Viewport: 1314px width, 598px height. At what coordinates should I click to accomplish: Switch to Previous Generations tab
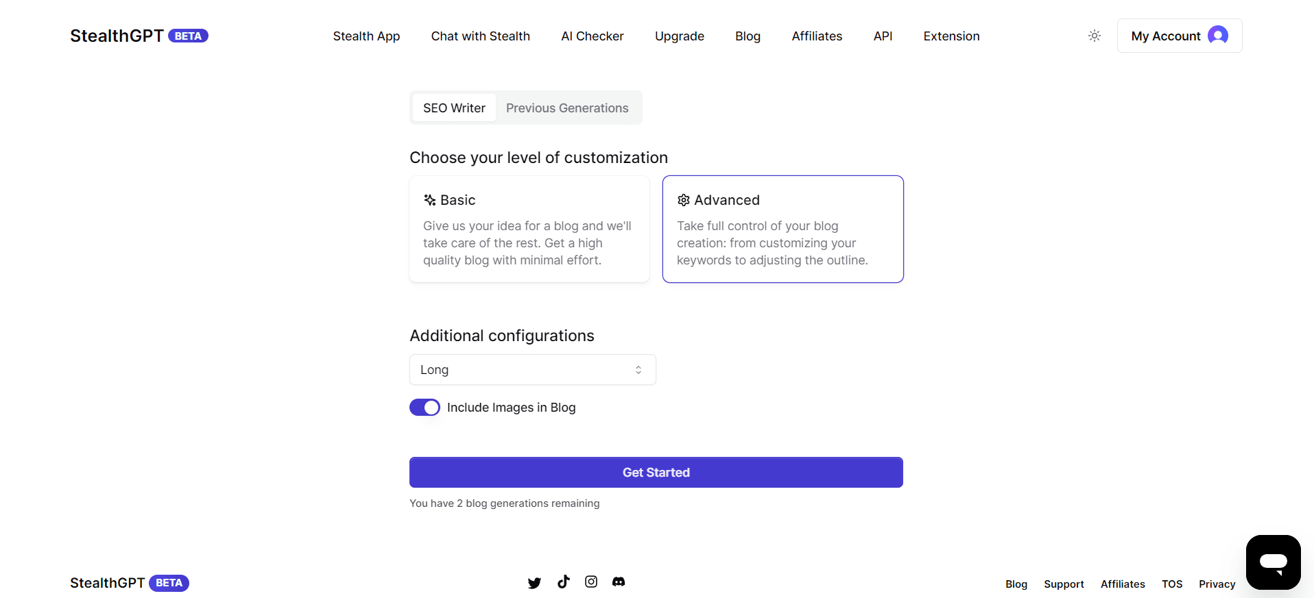coord(567,108)
